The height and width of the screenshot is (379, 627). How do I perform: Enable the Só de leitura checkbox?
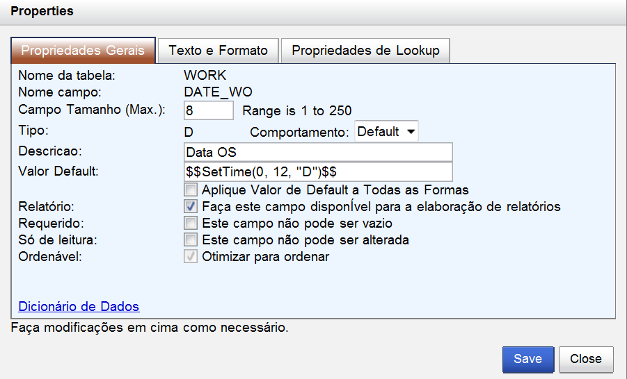coord(191,239)
